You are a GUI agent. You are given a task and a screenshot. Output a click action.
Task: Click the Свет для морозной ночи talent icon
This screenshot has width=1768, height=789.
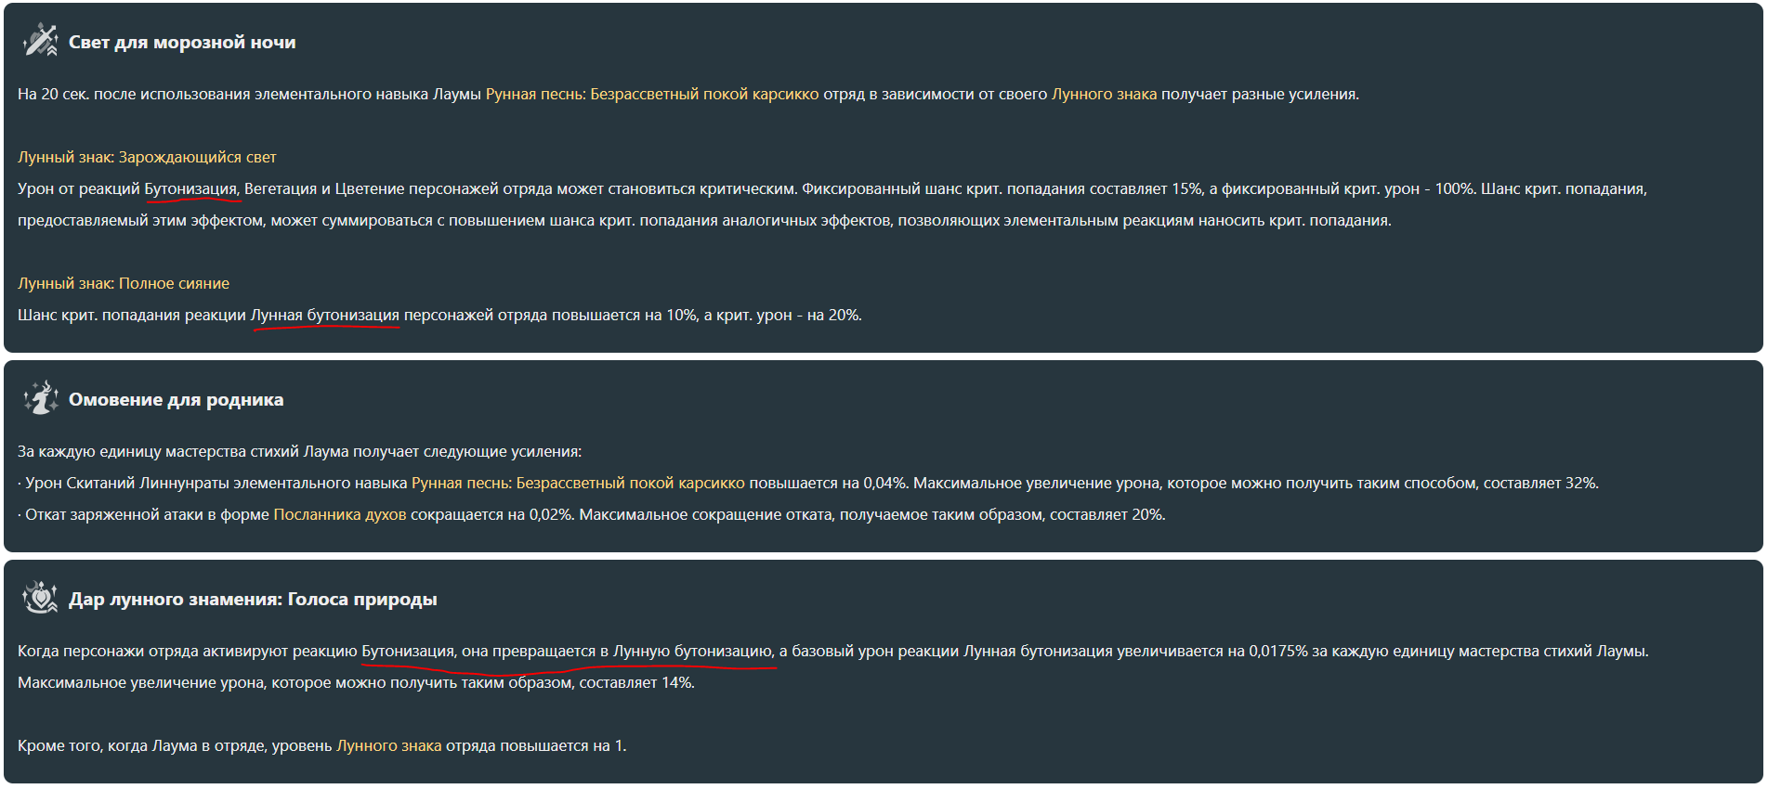tap(40, 41)
